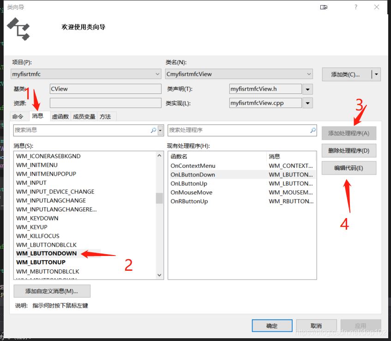Viewport: 391px width, 341px height.
Task: Click the message list scrollbar thumb
Action: tap(159, 198)
